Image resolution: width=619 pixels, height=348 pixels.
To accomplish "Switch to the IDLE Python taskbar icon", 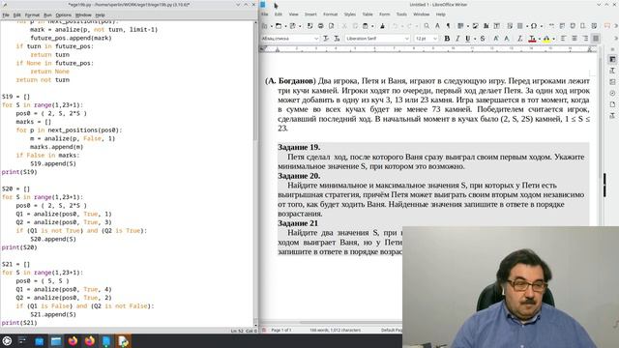I will pyautogui.click(x=123, y=341).
